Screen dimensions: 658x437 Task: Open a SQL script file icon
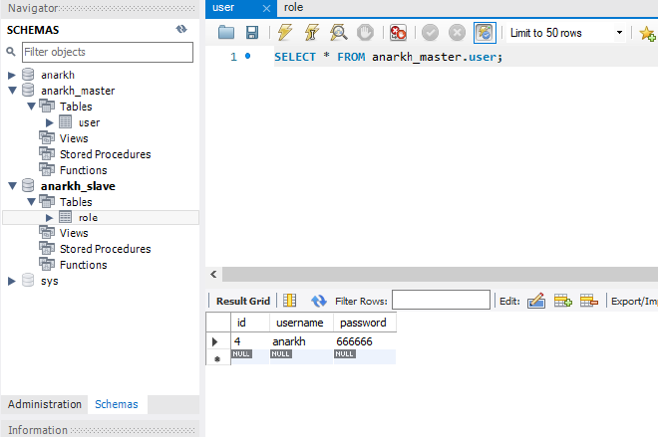point(226,33)
